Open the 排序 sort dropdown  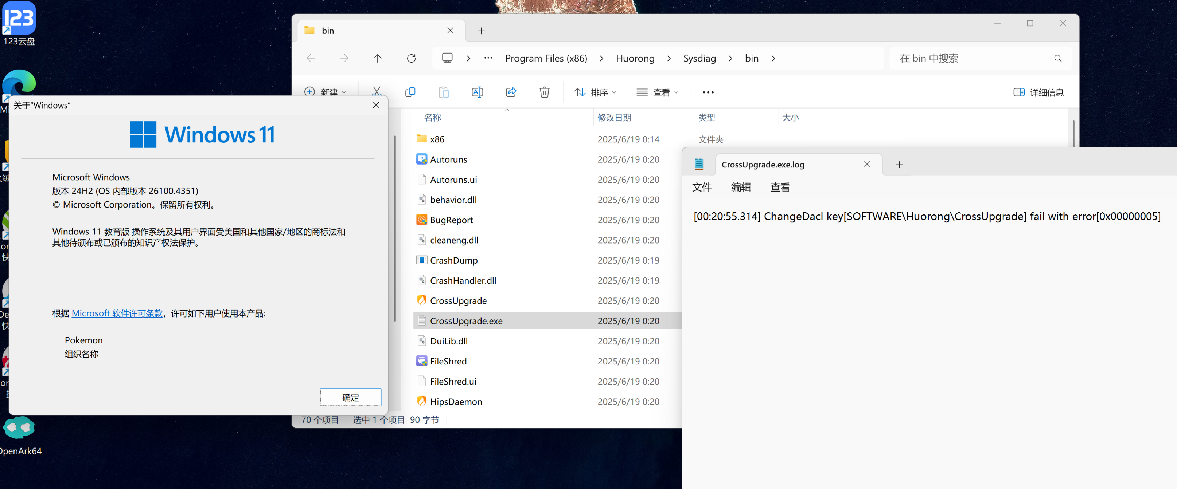(595, 92)
